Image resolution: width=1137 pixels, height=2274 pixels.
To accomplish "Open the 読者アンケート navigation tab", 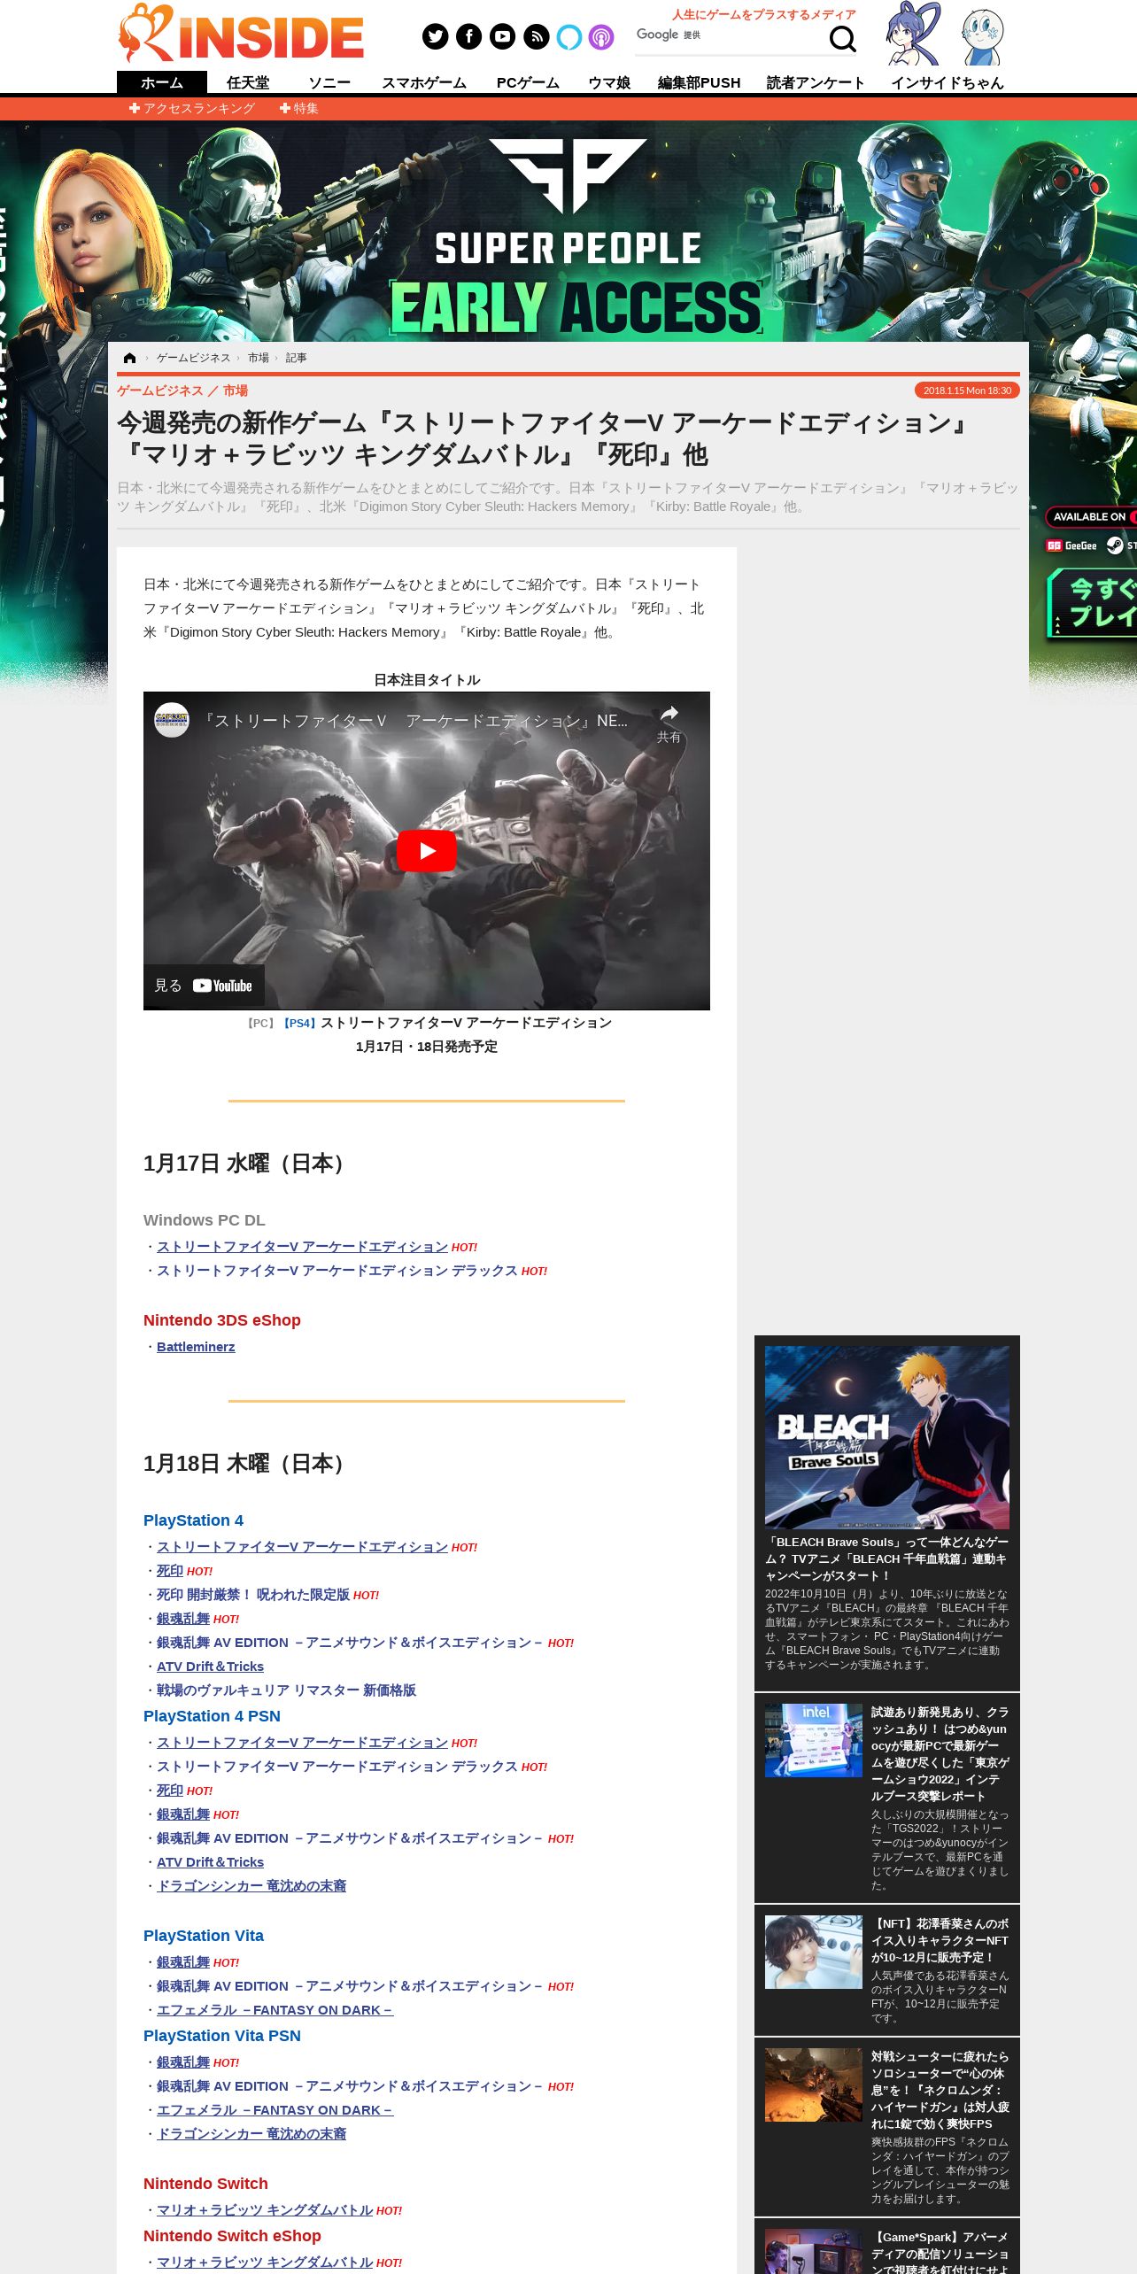I will (x=816, y=82).
